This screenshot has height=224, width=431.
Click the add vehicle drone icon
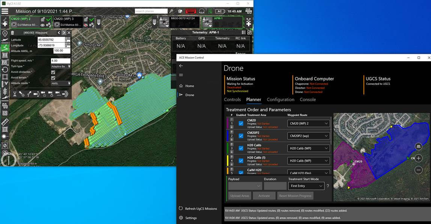tap(249, 22)
